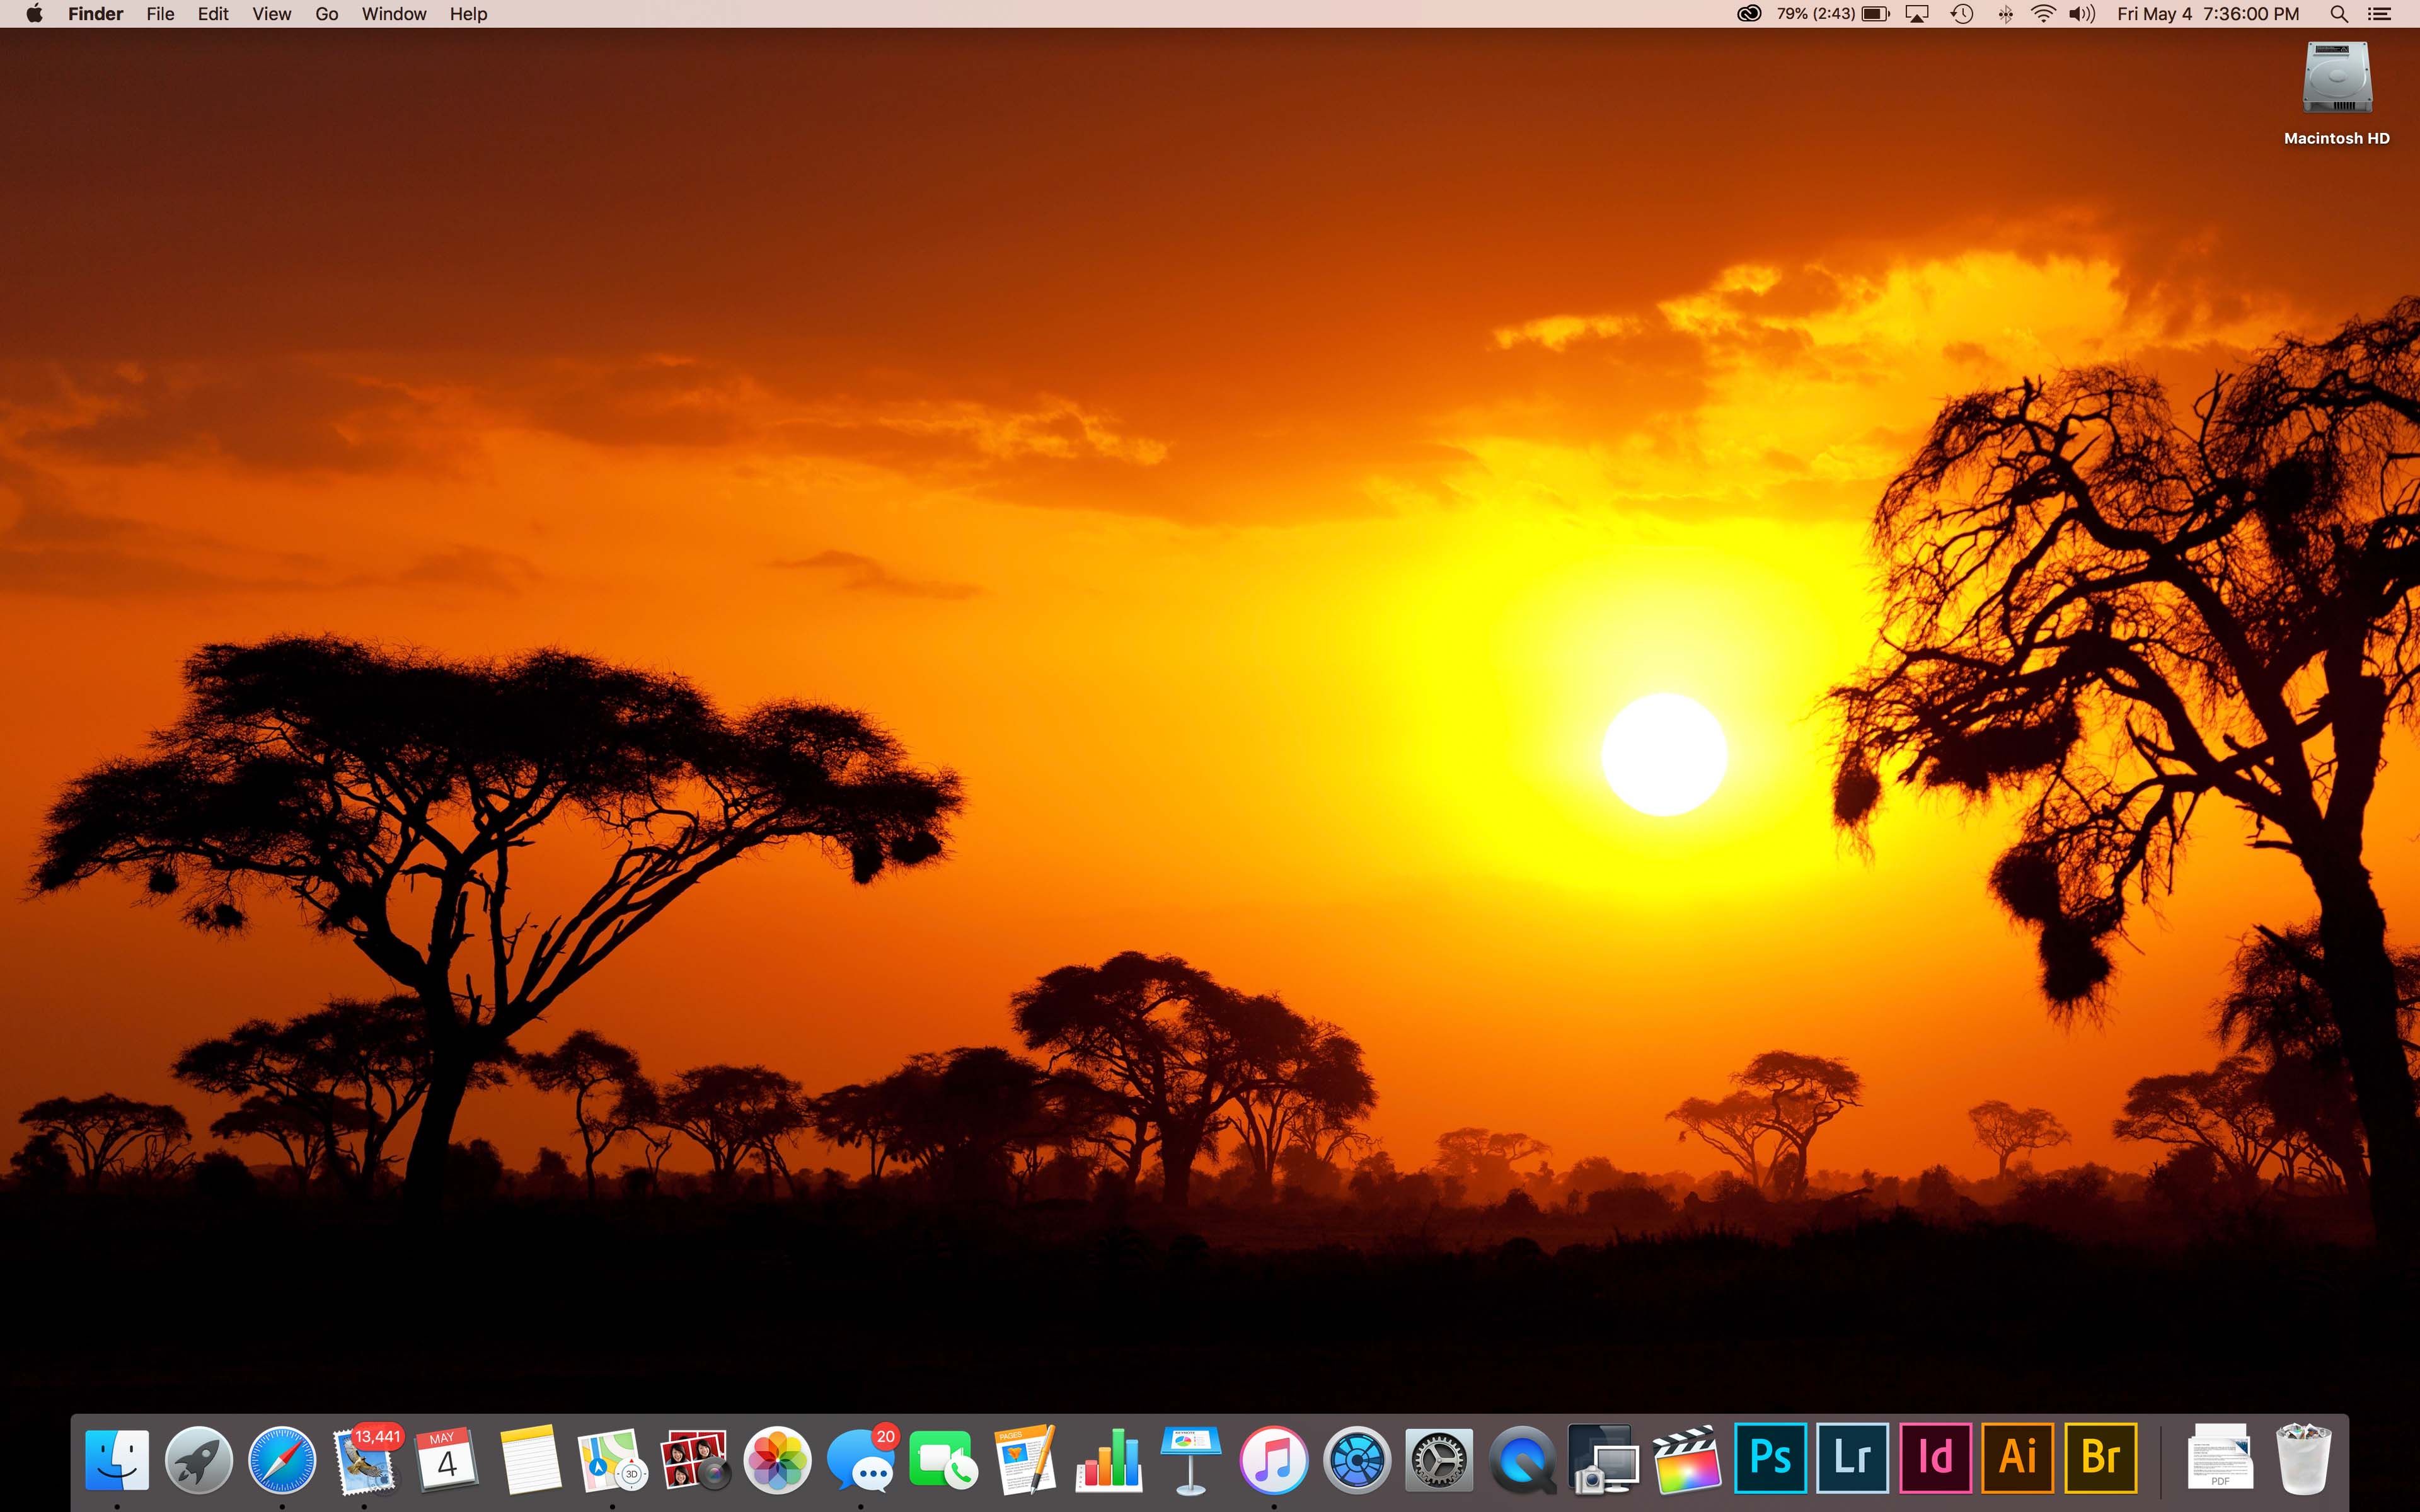Open the blue aperture-wheel app in Dock
Screen dimensions: 2420x1512
[x=1356, y=1459]
